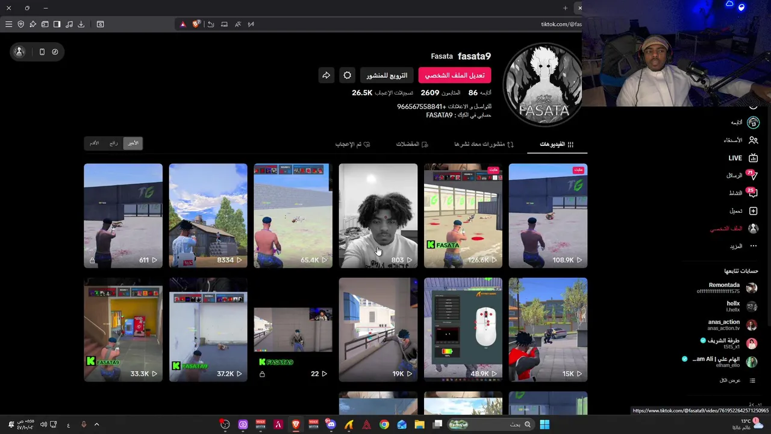Switch to the Liked (تم الإعجاب) tab

click(353, 144)
